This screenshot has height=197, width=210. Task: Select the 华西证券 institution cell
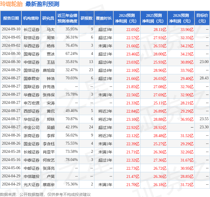32,46
